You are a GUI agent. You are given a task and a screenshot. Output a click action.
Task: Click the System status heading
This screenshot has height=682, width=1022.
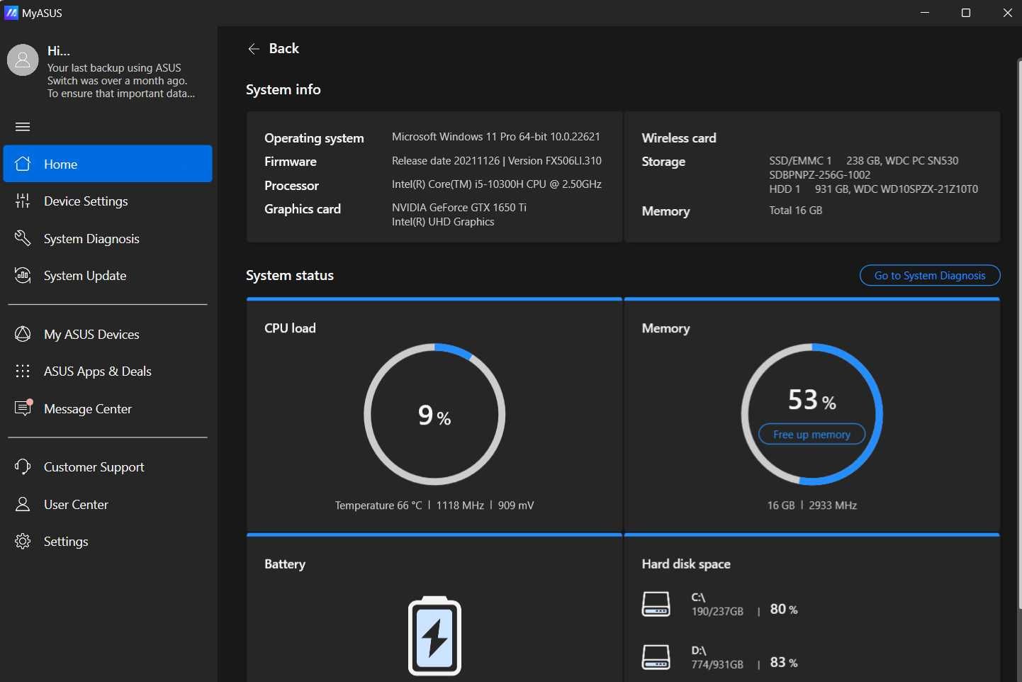coord(290,275)
